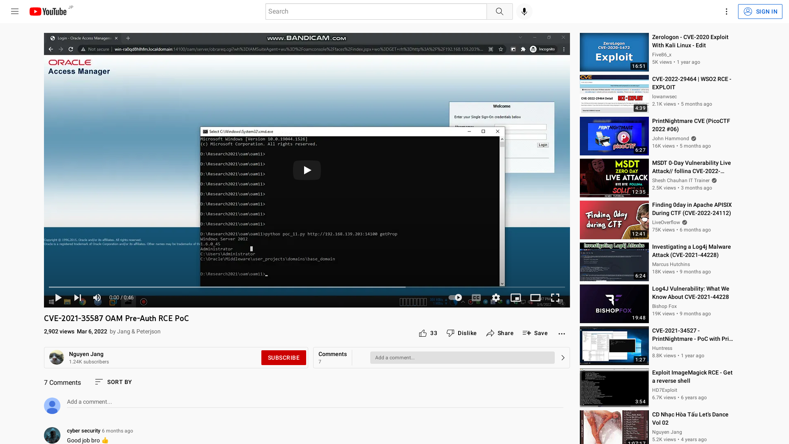Save the video to a playlist
The height and width of the screenshot is (444, 789).
tap(535, 333)
